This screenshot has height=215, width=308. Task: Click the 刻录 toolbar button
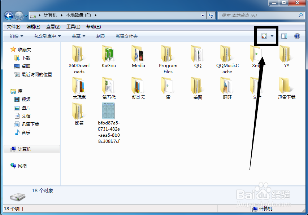tap(101, 36)
